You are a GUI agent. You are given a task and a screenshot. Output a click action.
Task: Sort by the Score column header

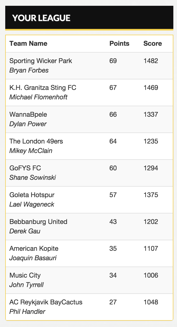tap(153, 44)
